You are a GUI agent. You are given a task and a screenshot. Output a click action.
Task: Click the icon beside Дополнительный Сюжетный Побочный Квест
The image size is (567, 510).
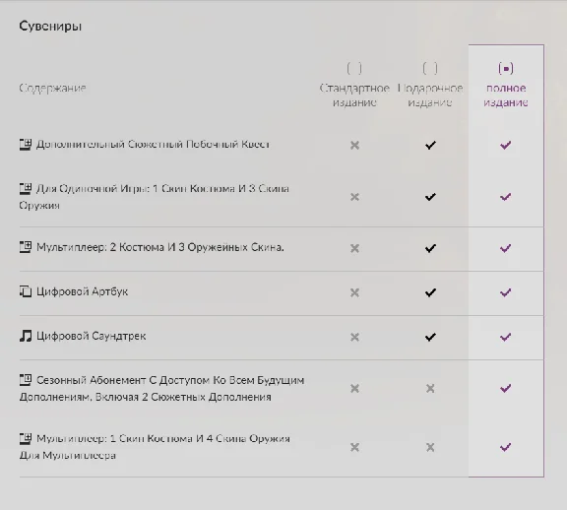(x=26, y=145)
